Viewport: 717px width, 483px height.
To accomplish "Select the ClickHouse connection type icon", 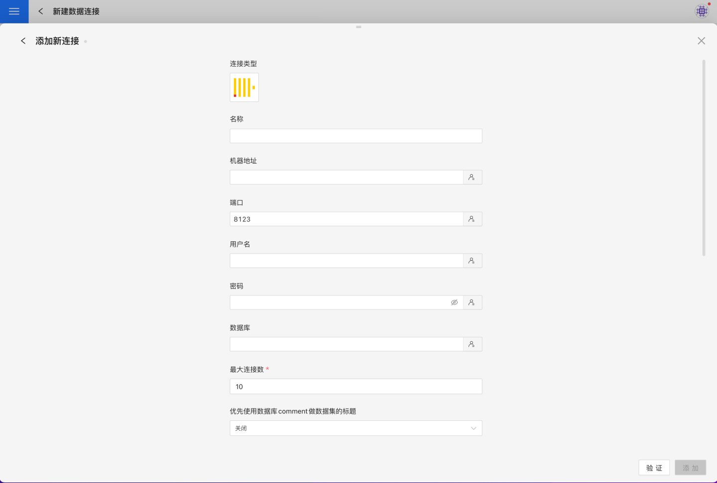I will pos(244,88).
